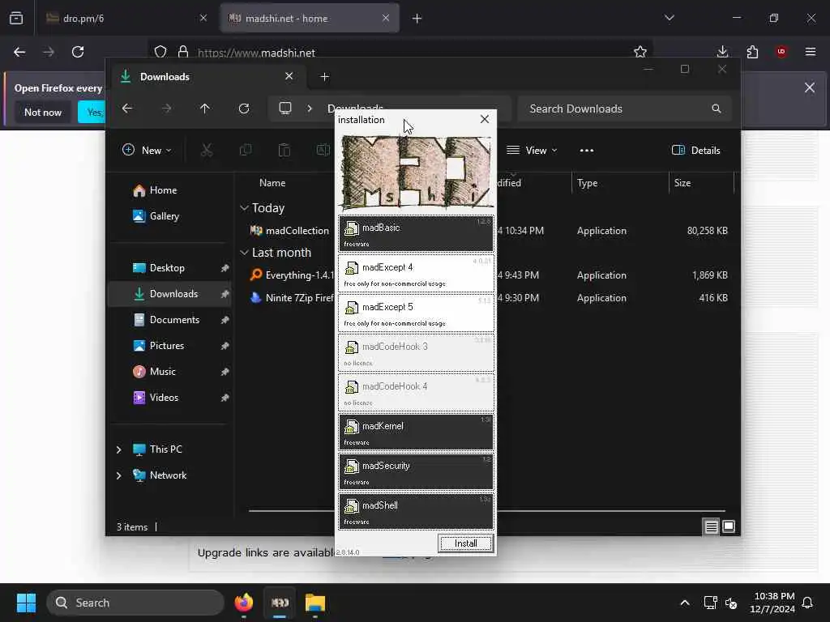The width and height of the screenshot is (830, 622).
Task: Close the installation dialog
Action: [x=485, y=119]
